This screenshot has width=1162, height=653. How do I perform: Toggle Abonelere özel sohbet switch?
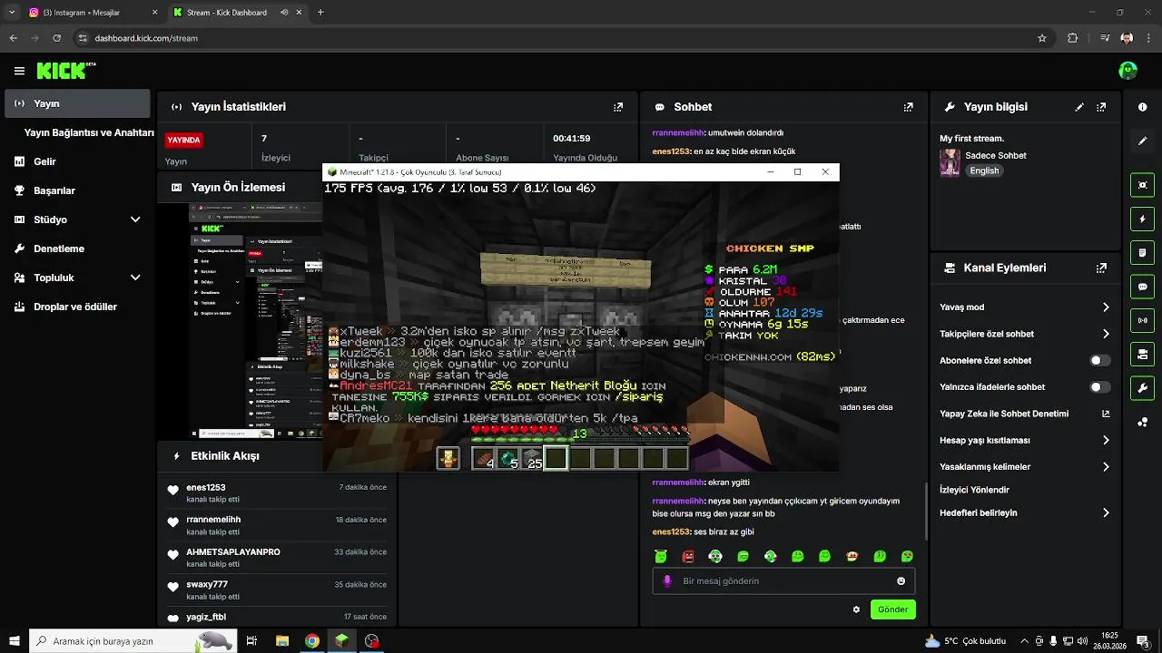(x=1099, y=360)
